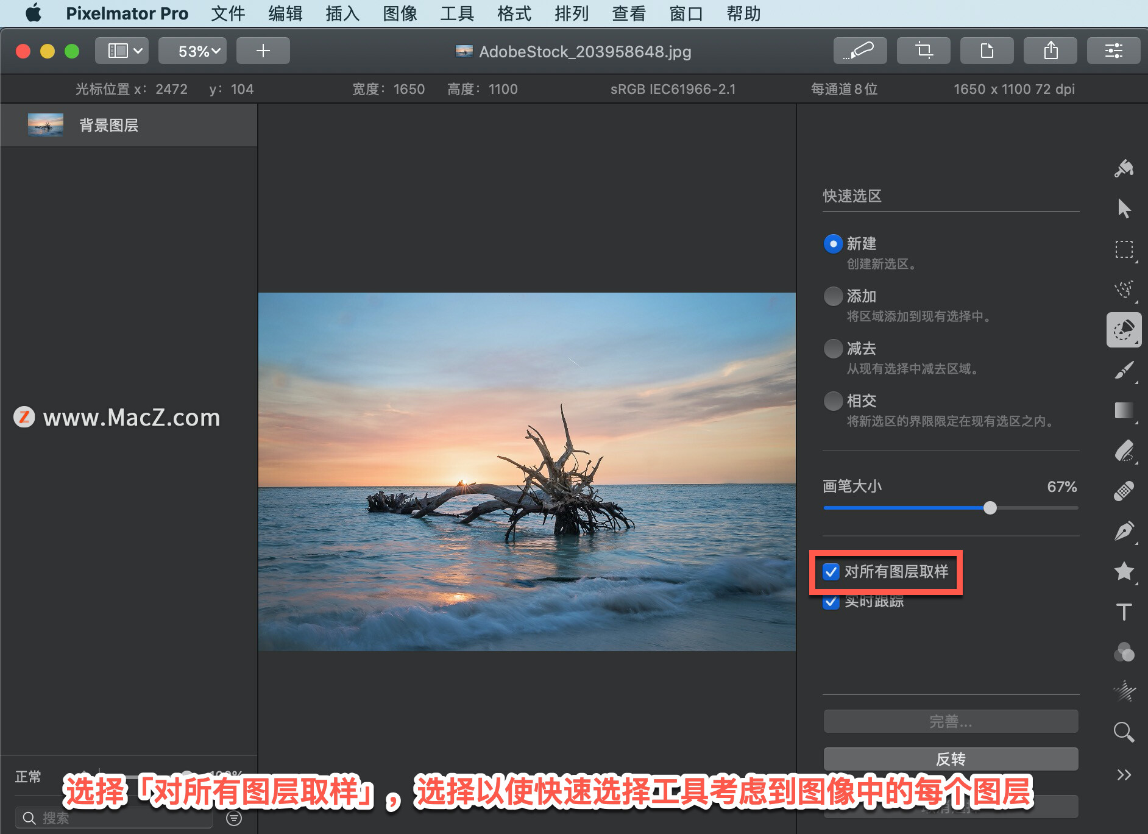Select the Zoom magnifier tool

[1124, 732]
